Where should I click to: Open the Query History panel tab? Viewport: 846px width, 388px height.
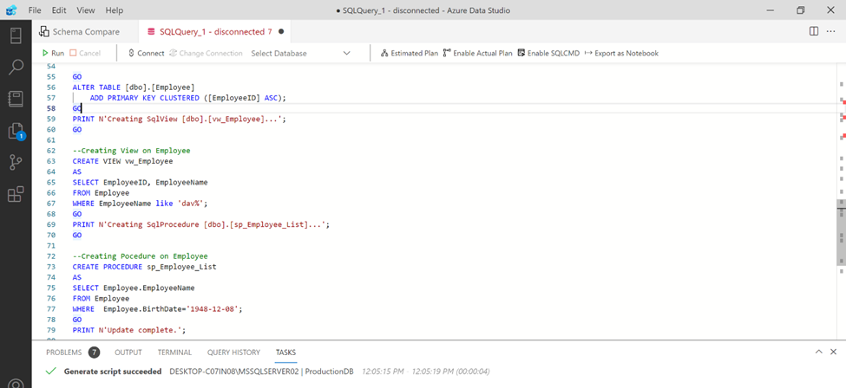233,352
